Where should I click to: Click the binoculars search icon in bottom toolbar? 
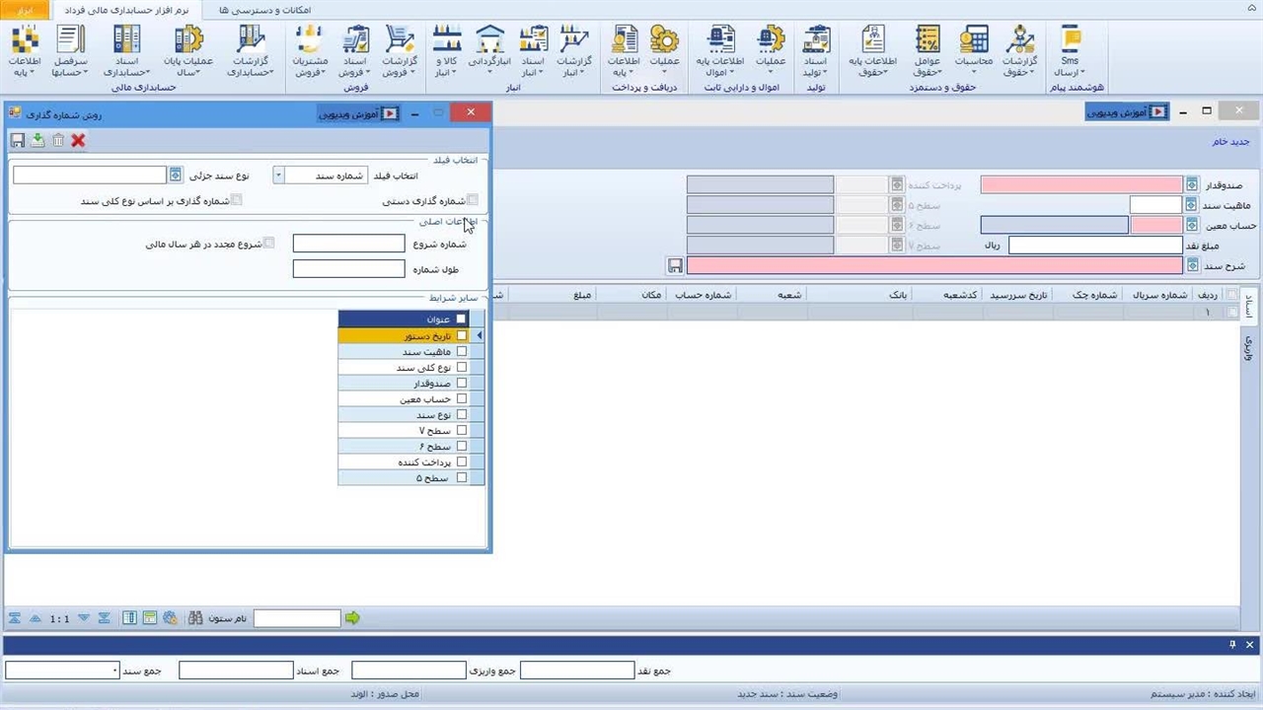195,618
